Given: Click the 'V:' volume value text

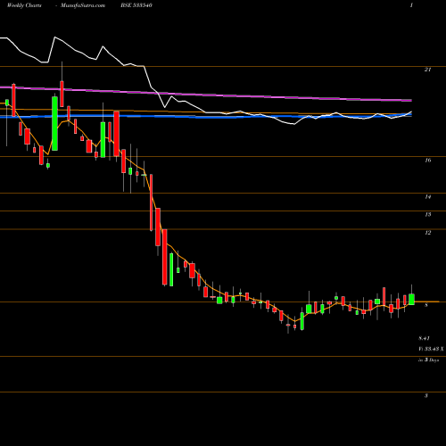Looking at the screenshot, I should tap(431, 349).
